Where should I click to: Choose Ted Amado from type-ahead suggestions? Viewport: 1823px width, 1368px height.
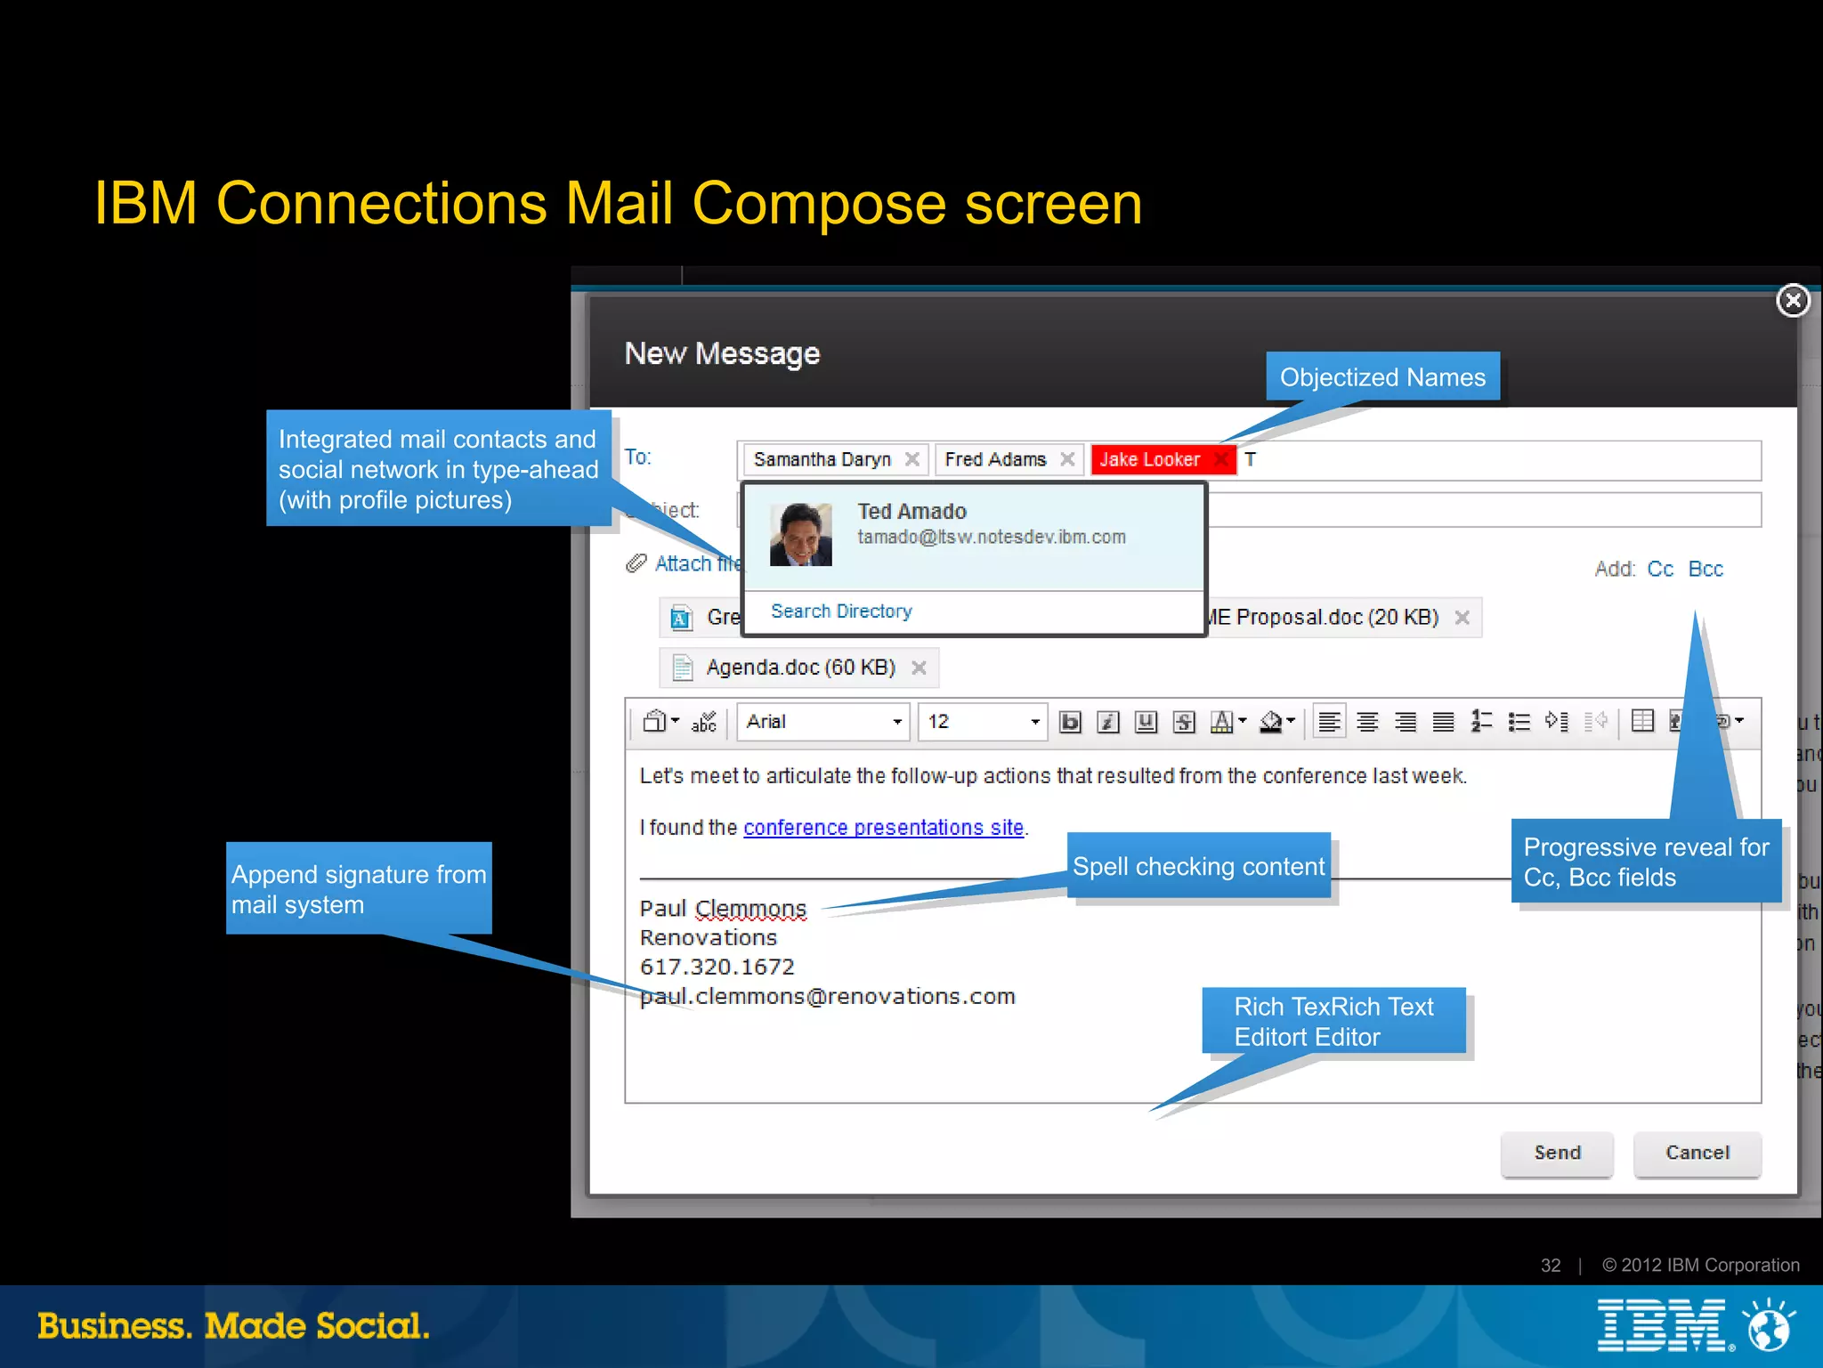(x=975, y=537)
